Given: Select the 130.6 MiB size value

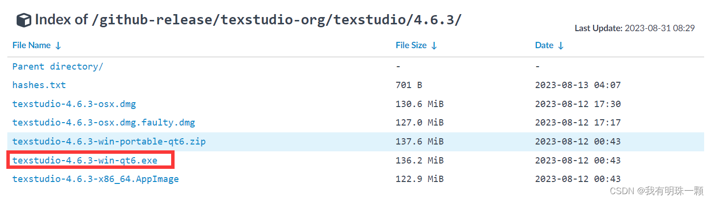Looking at the screenshot, I should [x=420, y=104].
